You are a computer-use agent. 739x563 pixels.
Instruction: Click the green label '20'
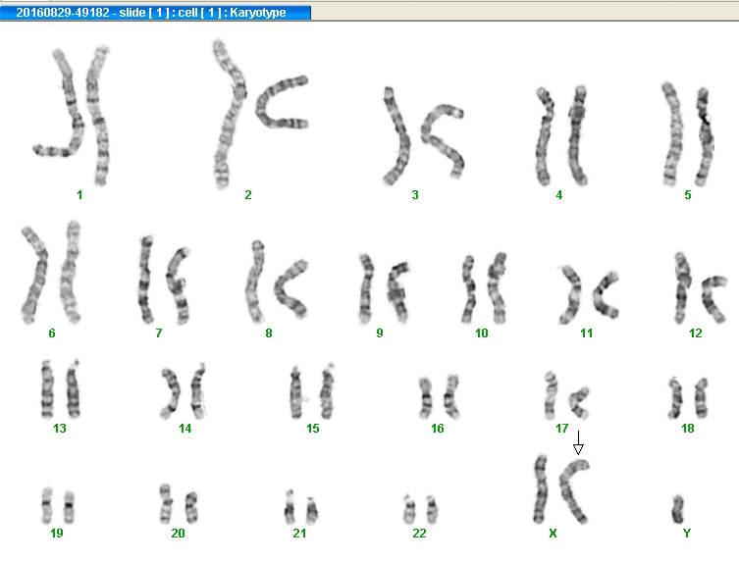179,533
